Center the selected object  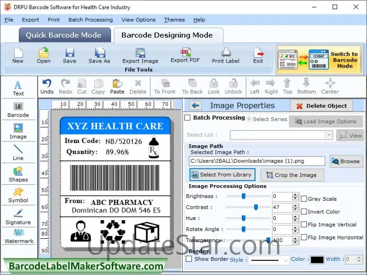[x=330, y=86]
